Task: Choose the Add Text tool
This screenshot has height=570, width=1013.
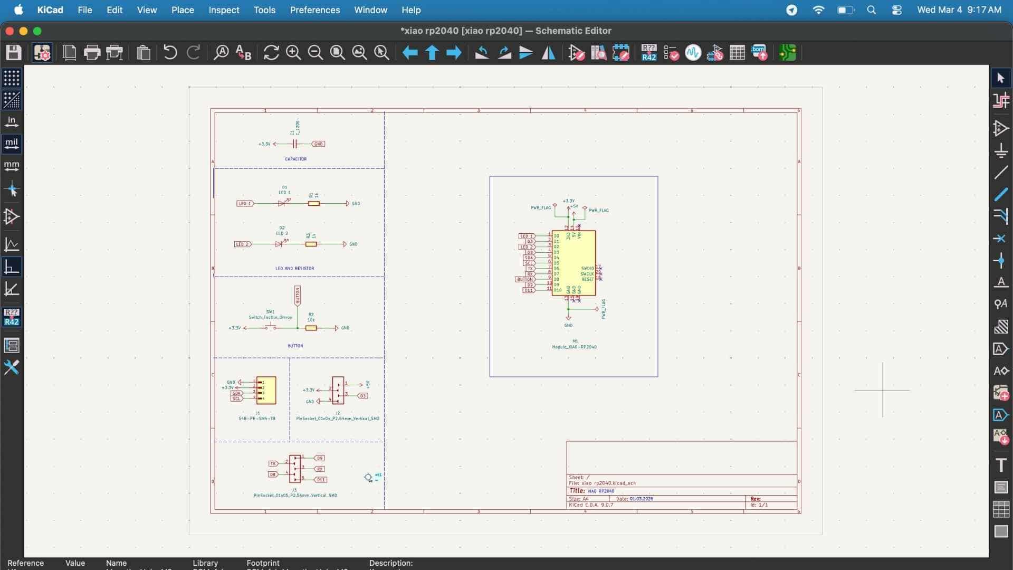Action: (1001, 465)
